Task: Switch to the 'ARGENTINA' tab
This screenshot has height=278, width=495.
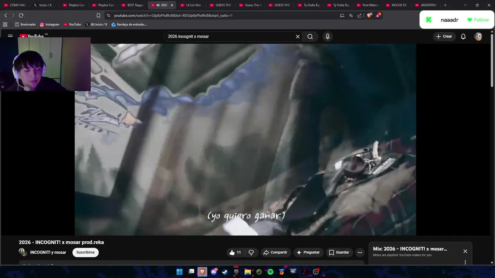Action: [426, 5]
